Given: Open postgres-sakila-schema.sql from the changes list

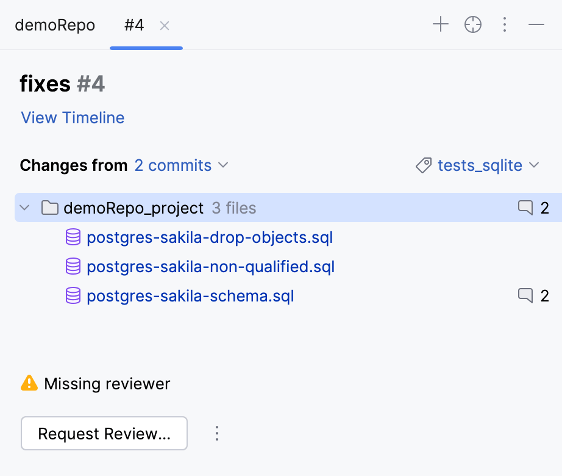Looking at the screenshot, I should click(190, 295).
